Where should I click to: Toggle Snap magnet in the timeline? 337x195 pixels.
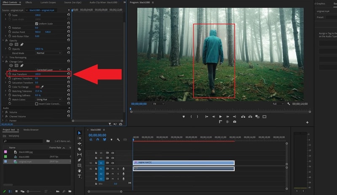tap(98, 139)
